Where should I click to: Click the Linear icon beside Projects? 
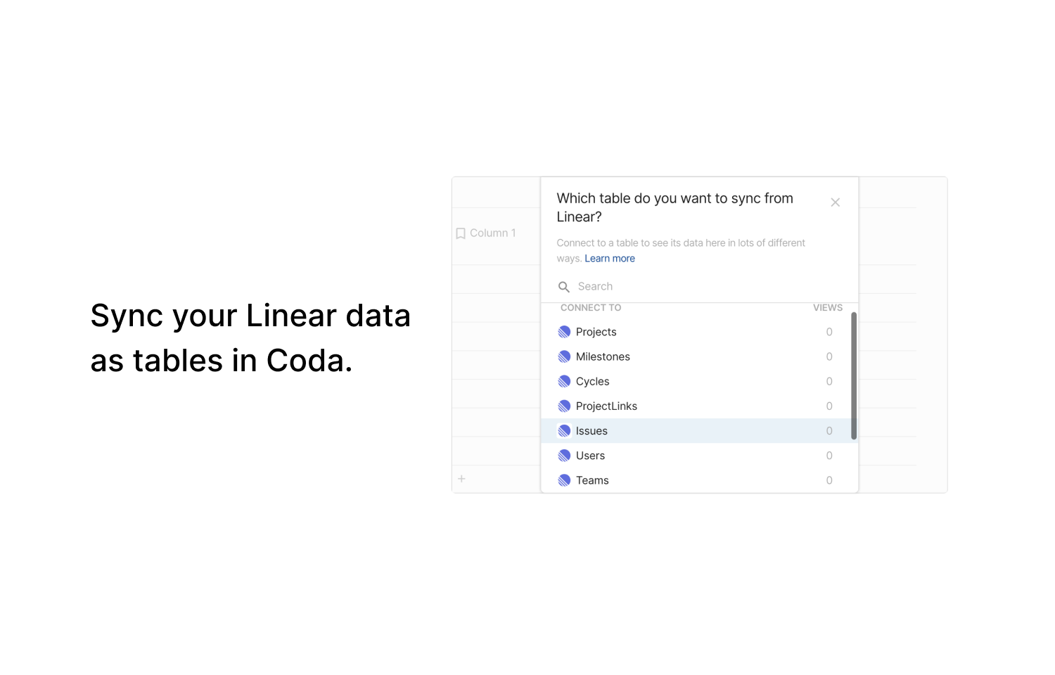tap(564, 332)
